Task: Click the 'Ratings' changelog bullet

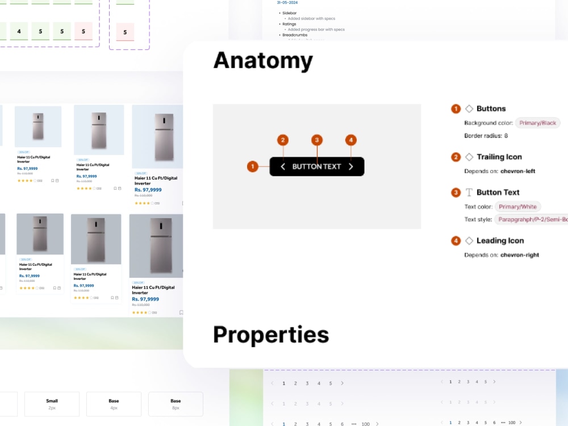Action: 289,24
